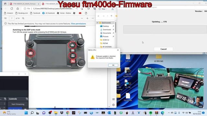Open the Booking.com bookmark

pos(22,13)
